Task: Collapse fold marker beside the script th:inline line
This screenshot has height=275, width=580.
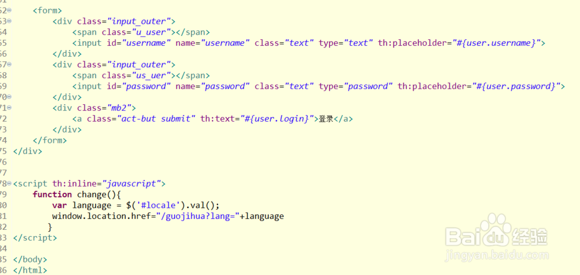Action: click(x=9, y=183)
